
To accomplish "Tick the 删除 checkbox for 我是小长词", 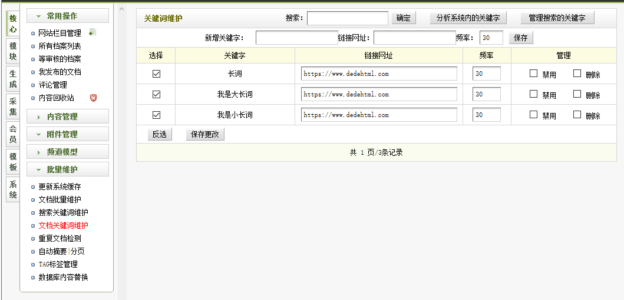I will click(577, 115).
